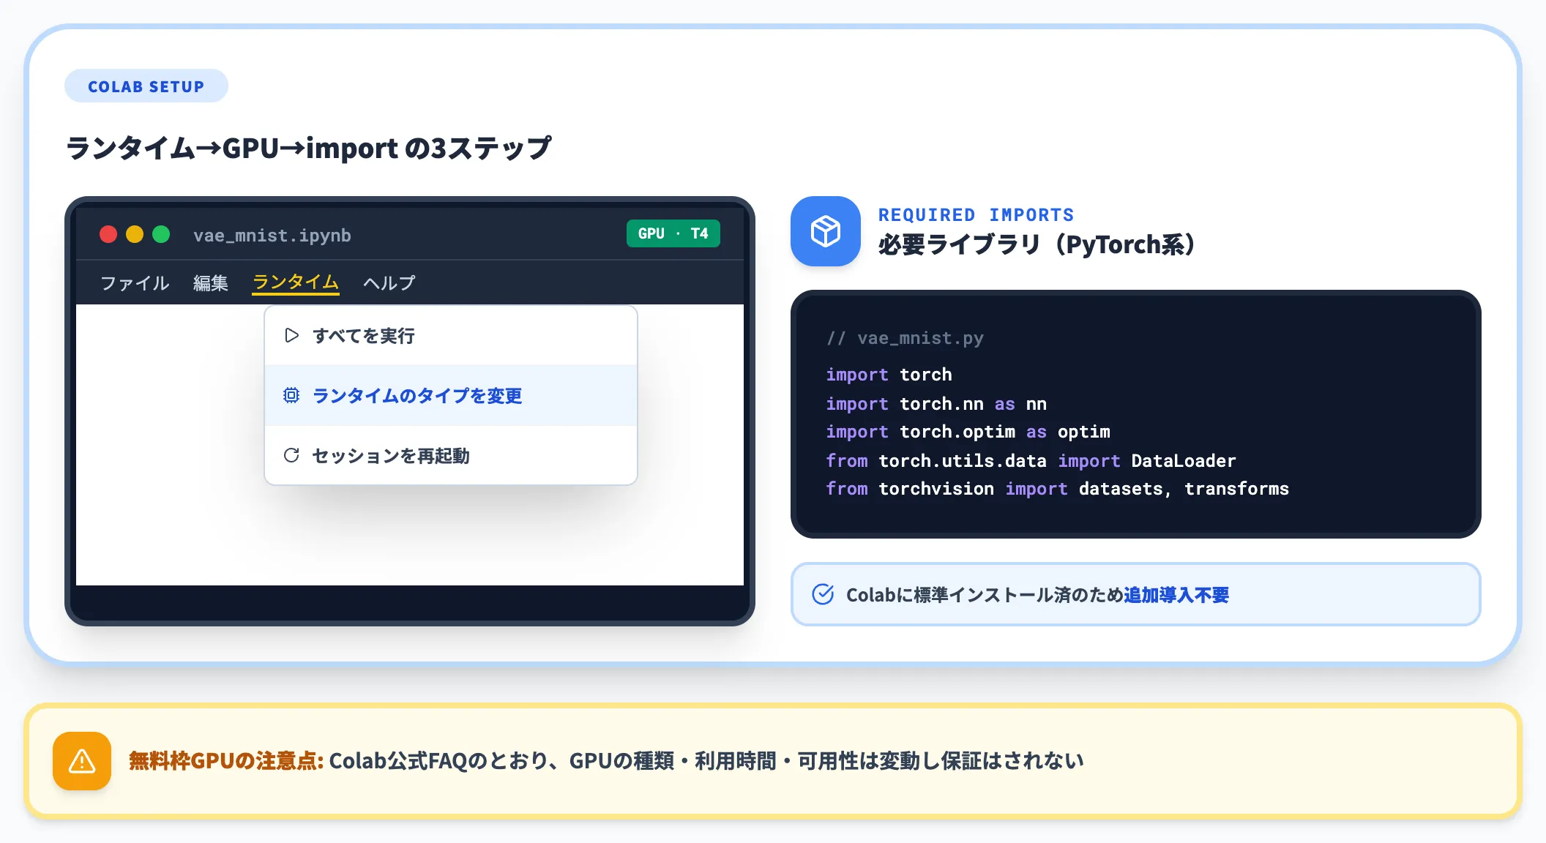
Task: Click the GPU · T4 badge
Action: coord(673,233)
